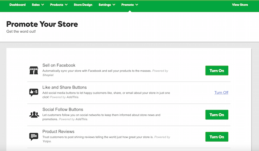Turn on Social Follow Buttons
Image resolution: width=259 pixels, height=151 pixels.
[217, 115]
